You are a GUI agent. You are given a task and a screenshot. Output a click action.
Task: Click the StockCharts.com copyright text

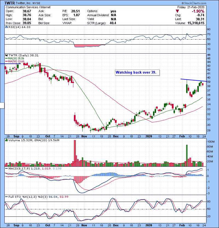click(194, 3)
